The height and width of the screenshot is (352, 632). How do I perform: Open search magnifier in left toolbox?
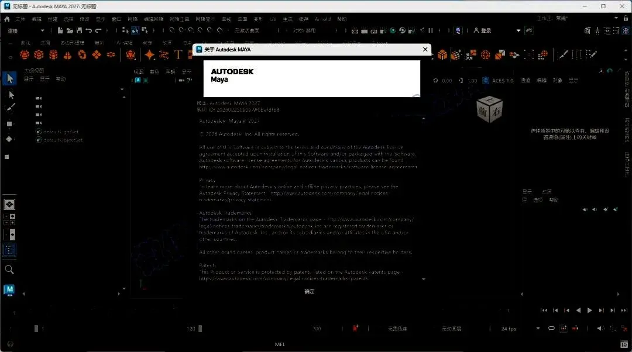pos(9,270)
